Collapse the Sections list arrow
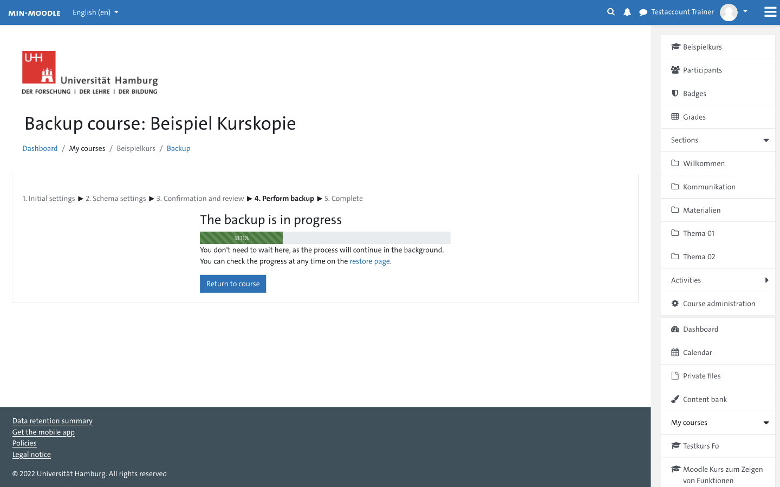This screenshot has height=487, width=780. 766,140
